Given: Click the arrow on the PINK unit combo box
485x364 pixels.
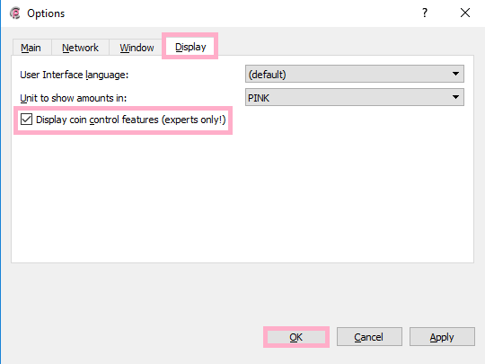Looking at the screenshot, I should 455,97.
